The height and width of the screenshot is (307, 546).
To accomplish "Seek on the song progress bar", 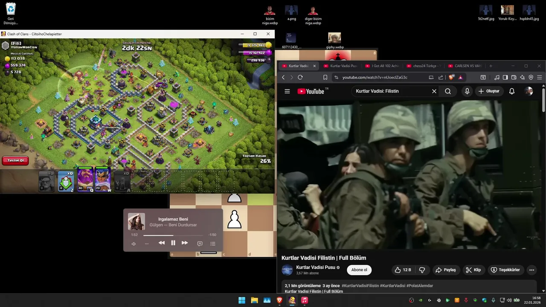I will [x=173, y=235].
